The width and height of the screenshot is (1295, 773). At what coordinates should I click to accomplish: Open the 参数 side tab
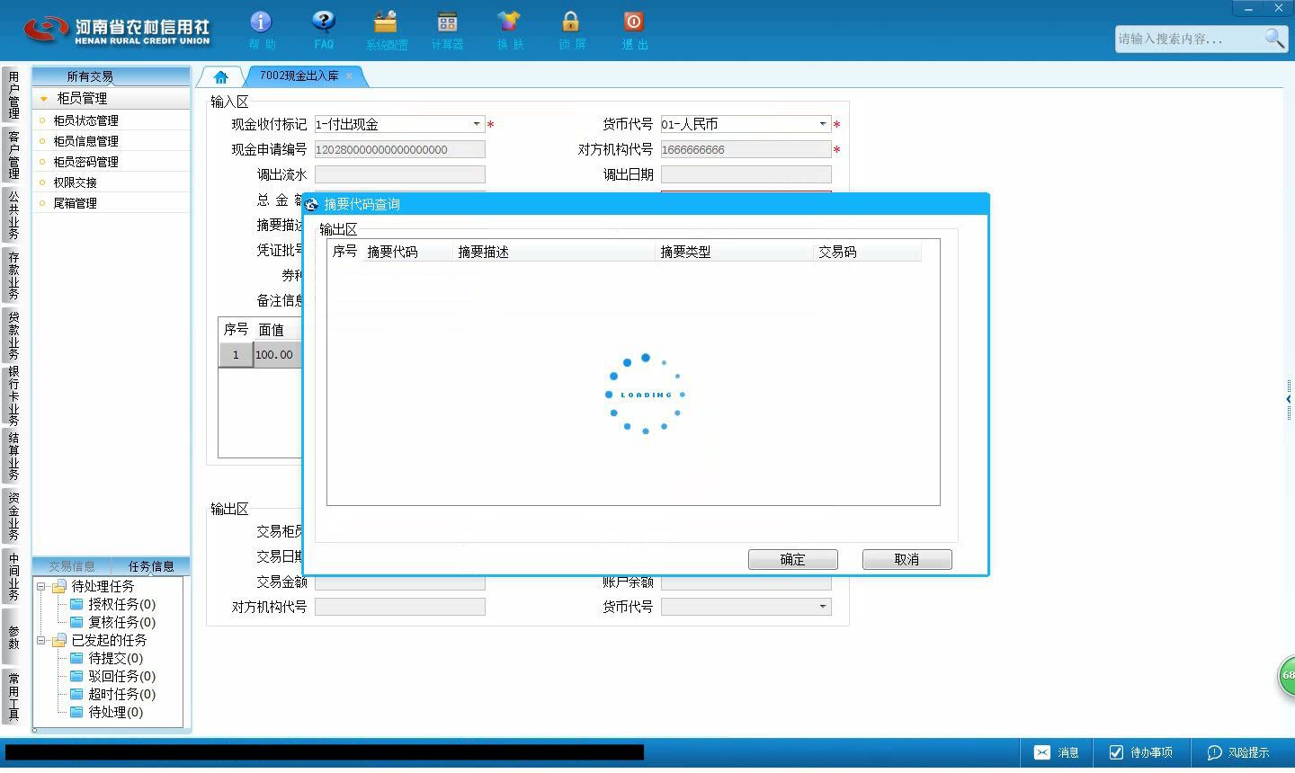[13, 636]
